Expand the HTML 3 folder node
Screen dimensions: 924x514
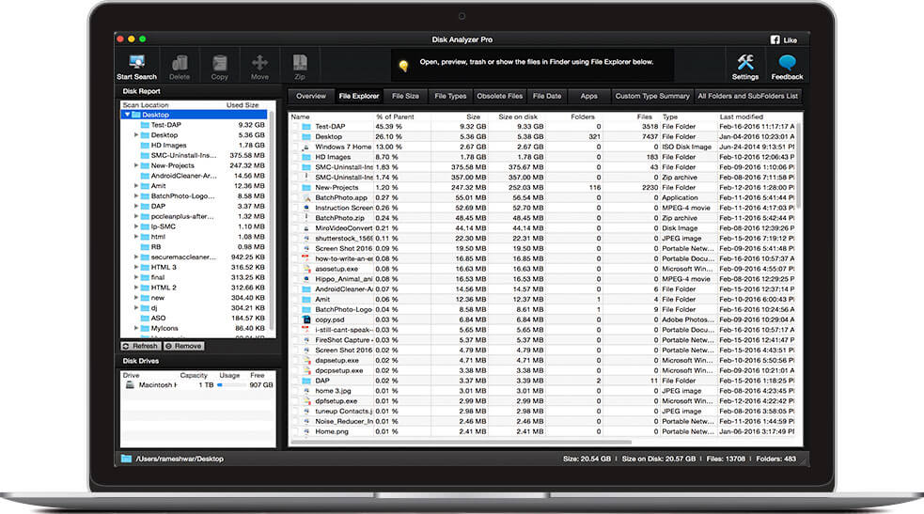(136, 267)
